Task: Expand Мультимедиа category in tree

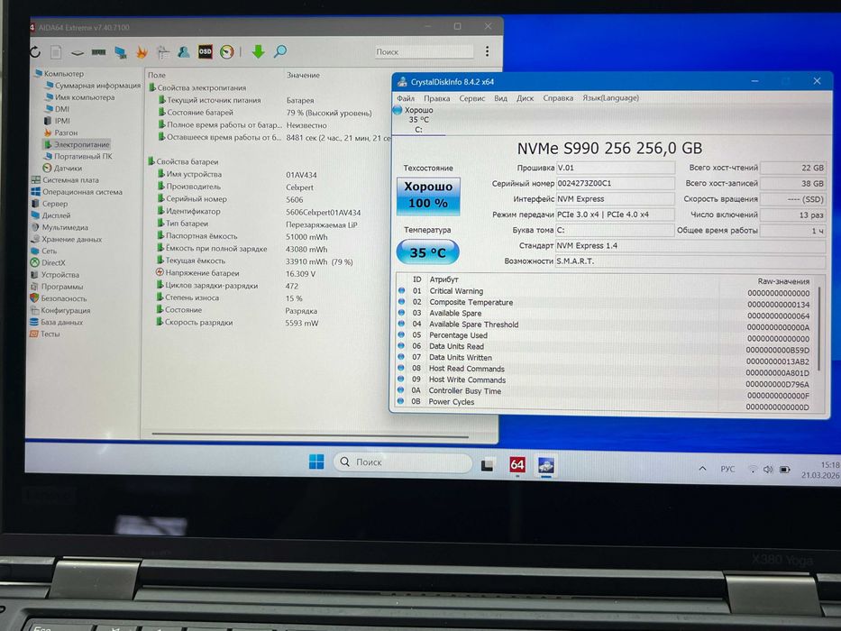Action: coord(59,227)
